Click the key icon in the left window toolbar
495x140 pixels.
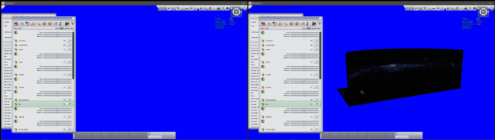tap(169, 9)
